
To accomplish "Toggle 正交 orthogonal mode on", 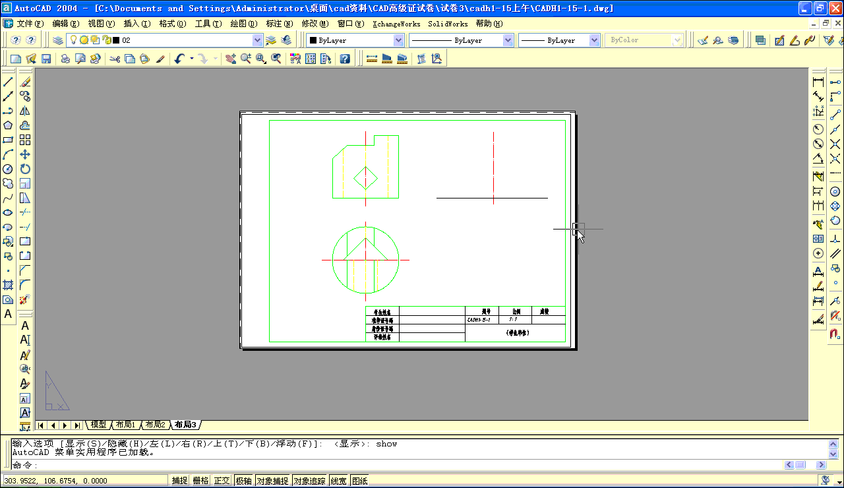I will pyautogui.click(x=222, y=480).
